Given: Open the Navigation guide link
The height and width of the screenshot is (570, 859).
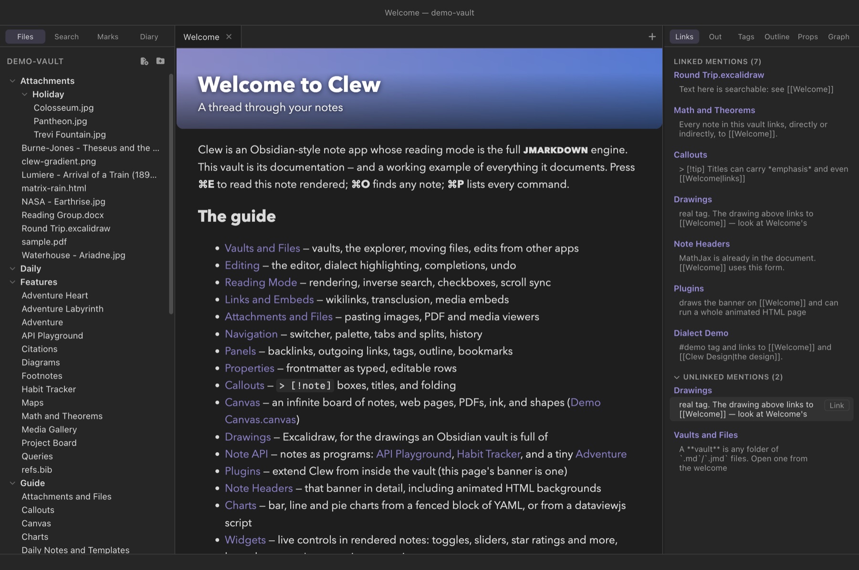Looking at the screenshot, I should [x=251, y=334].
